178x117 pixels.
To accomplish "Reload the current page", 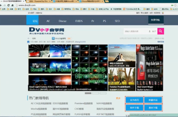I will [x=8, y=5].
